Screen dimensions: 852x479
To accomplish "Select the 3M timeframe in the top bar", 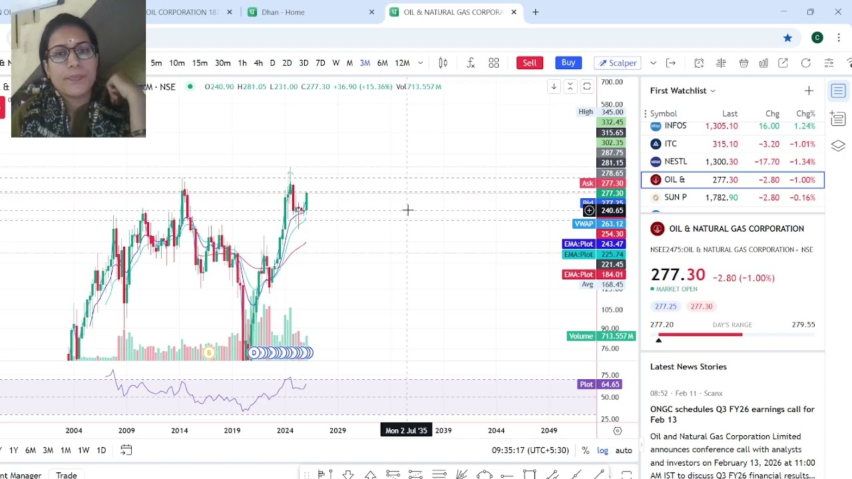I will point(365,63).
